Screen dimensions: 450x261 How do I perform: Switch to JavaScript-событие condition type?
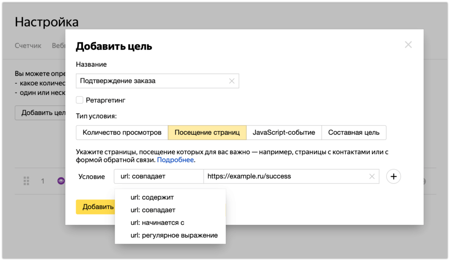tap(284, 132)
